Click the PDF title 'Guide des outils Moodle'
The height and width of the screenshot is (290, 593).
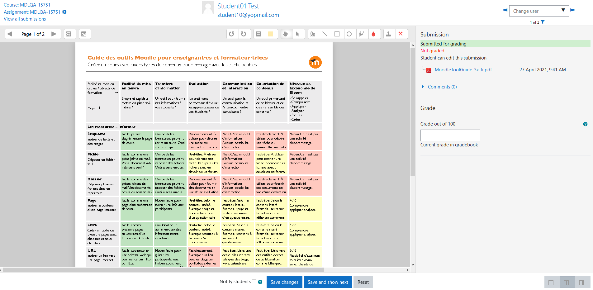[178, 58]
